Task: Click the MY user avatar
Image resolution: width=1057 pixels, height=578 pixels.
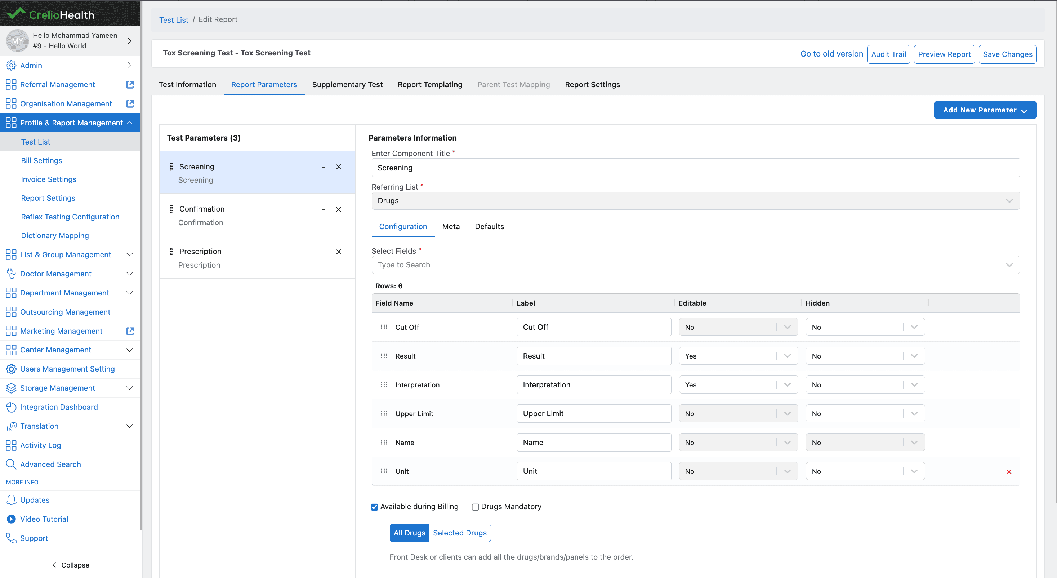Action: coord(17,41)
